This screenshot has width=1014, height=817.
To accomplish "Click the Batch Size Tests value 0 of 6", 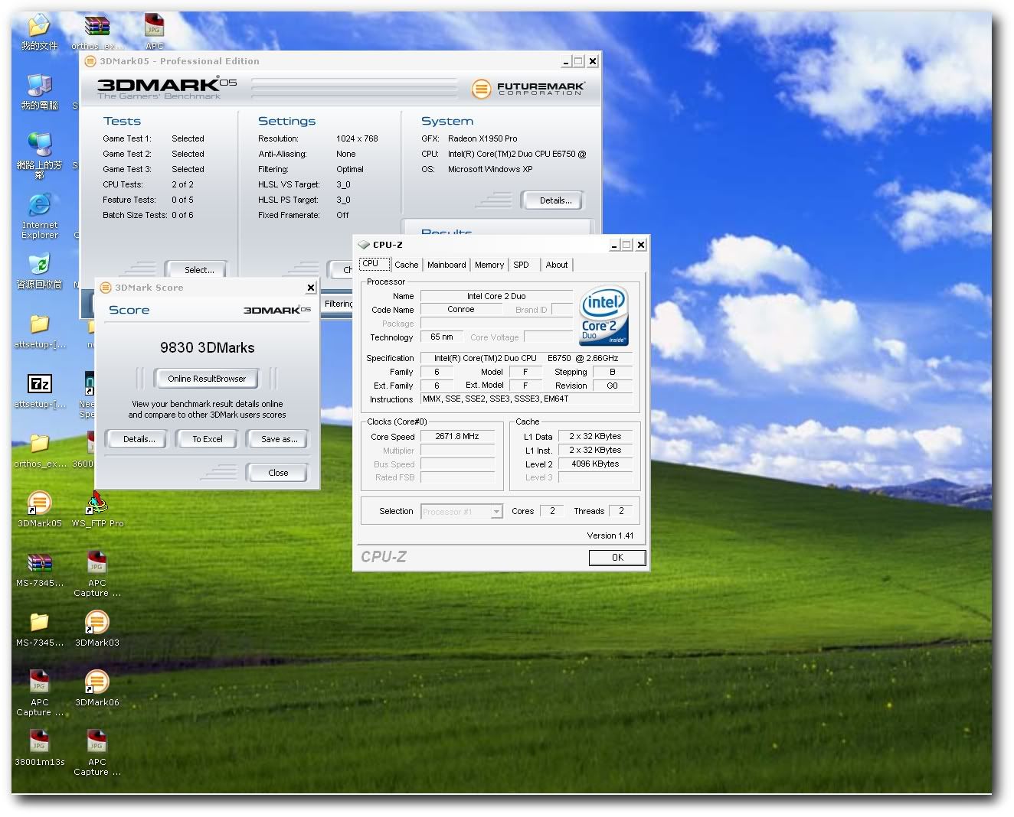I will tap(182, 215).
